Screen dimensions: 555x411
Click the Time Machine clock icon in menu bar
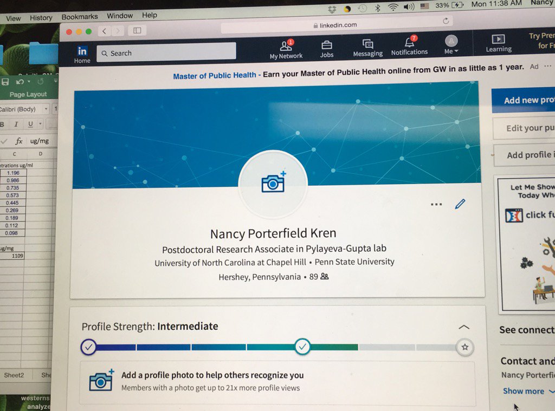point(362,9)
